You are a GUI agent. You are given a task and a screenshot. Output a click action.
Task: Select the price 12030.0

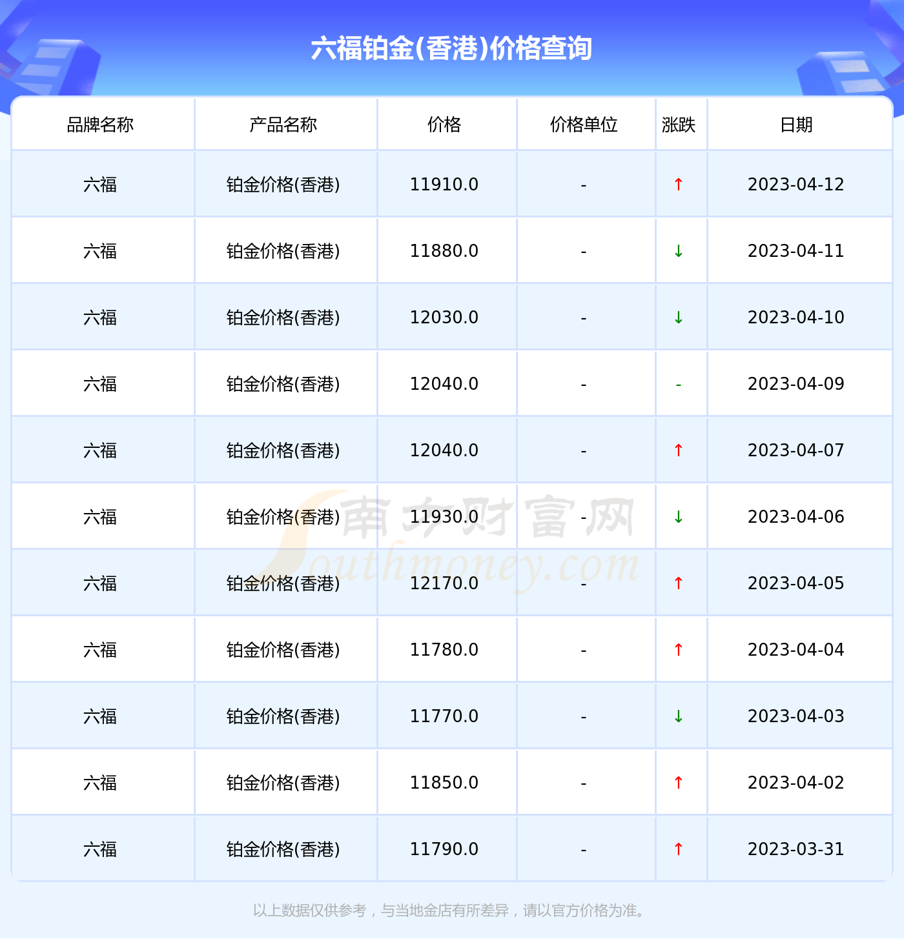pyautogui.click(x=444, y=318)
